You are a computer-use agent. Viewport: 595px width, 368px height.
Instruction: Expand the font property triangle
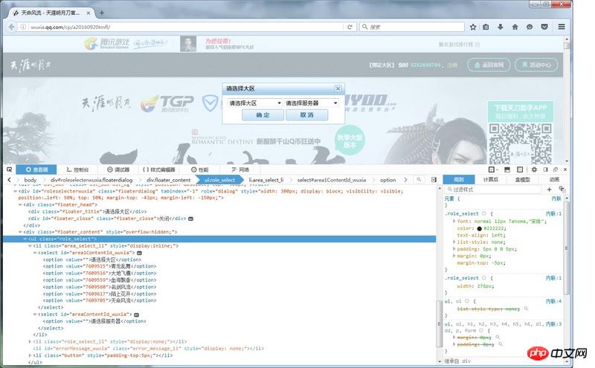[454, 221]
